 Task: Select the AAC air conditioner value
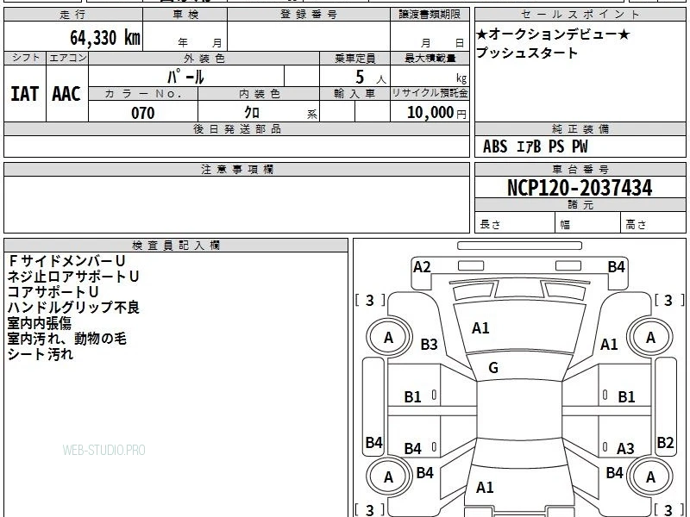66,94
